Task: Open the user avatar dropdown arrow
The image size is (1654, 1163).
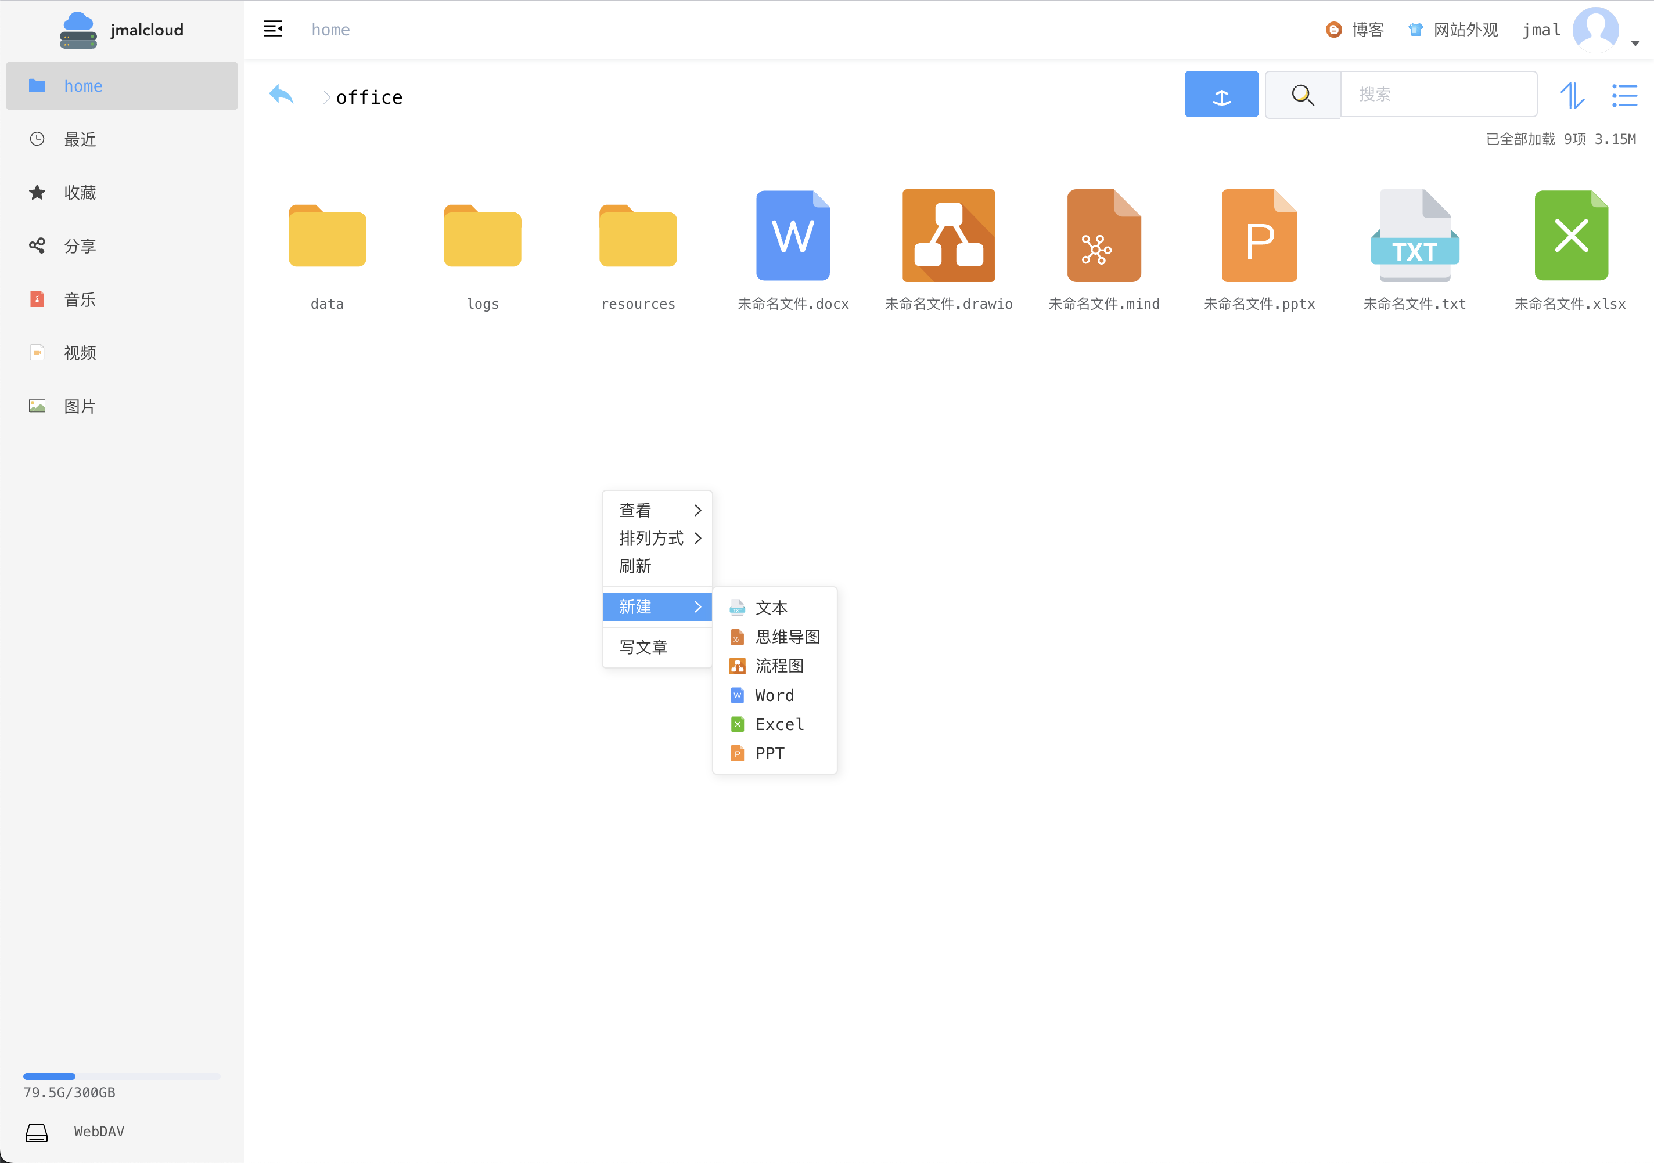Action: pos(1635,43)
